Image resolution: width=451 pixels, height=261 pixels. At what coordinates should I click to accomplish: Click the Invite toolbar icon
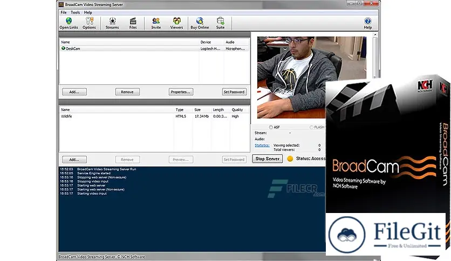pos(156,23)
